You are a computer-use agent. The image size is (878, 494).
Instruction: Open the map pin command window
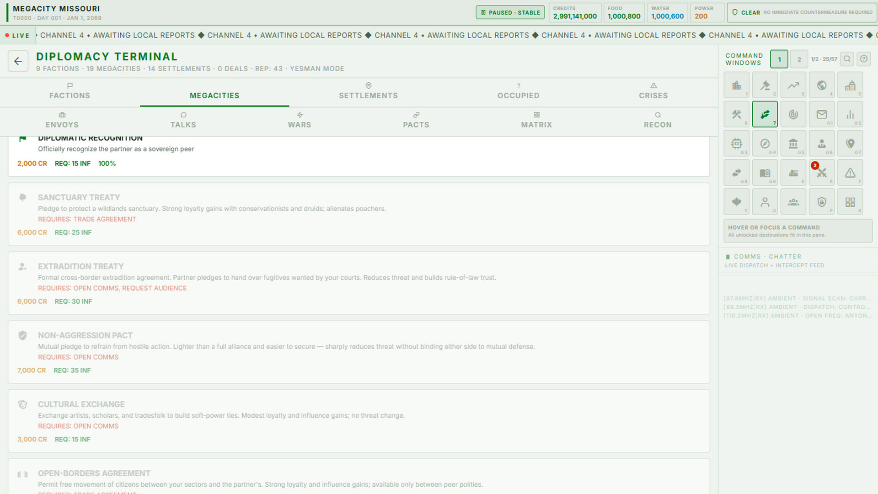(x=850, y=144)
